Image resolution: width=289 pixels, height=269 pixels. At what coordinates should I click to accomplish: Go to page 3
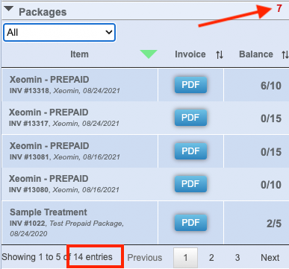pos(237,258)
